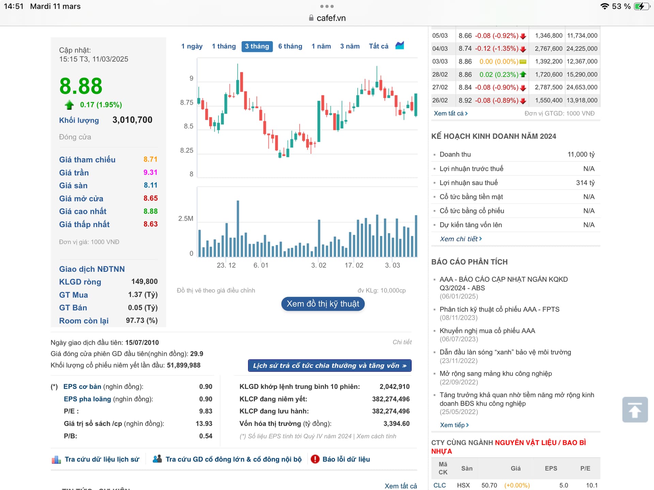Click the historical data bar chart icon
This screenshot has height=490, width=654.
tap(56, 460)
